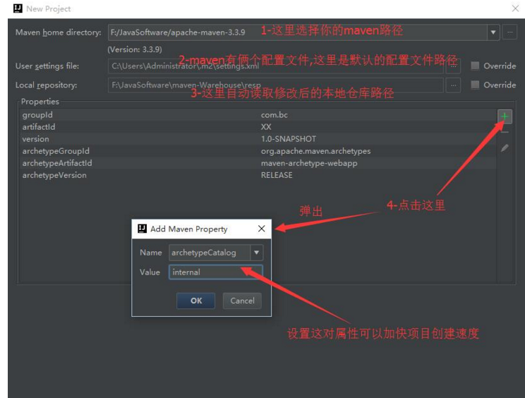Select the version property row
The width and height of the screenshot is (525, 398).
click(x=258, y=139)
